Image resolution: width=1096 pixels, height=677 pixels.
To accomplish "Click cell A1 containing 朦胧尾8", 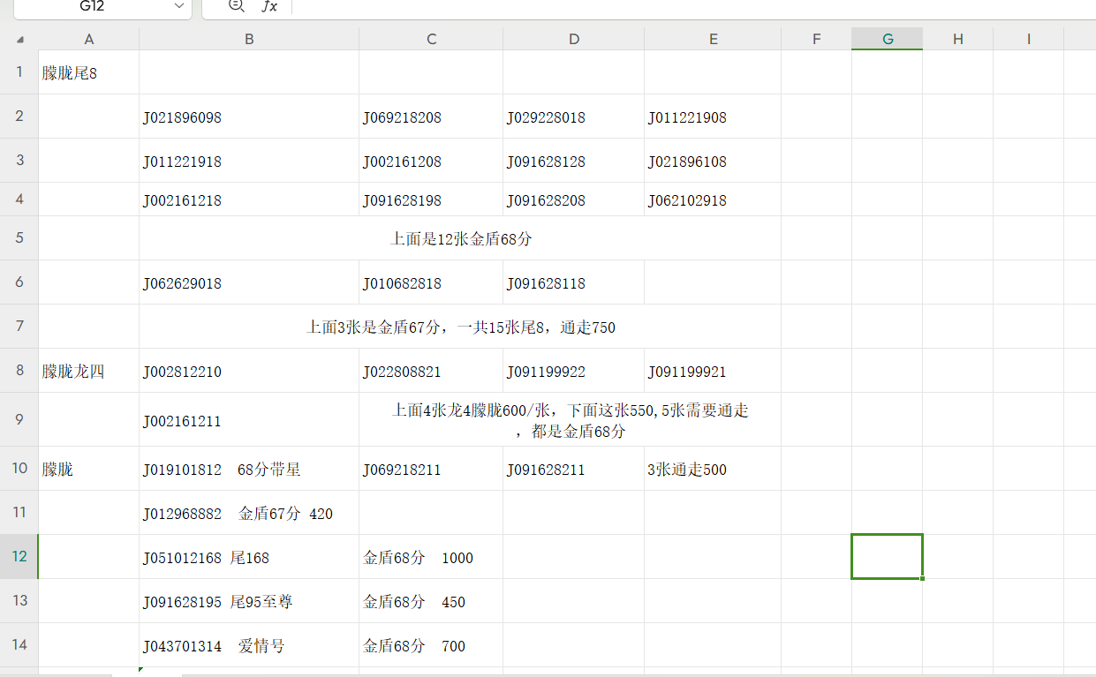I will (x=88, y=73).
